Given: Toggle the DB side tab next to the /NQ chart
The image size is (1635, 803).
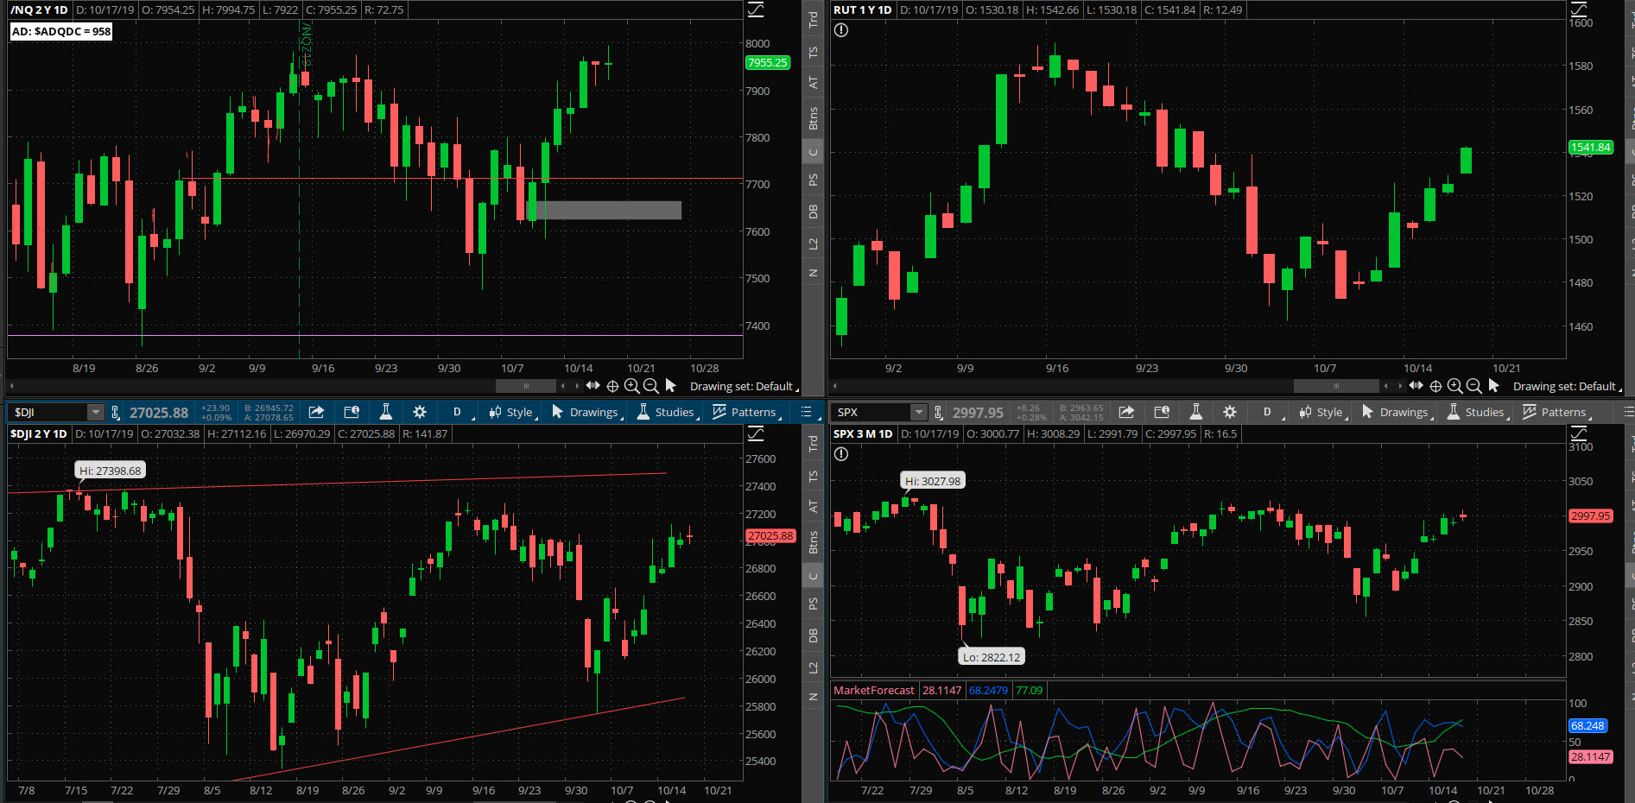Looking at the screenshot, I should pos(813,212).
